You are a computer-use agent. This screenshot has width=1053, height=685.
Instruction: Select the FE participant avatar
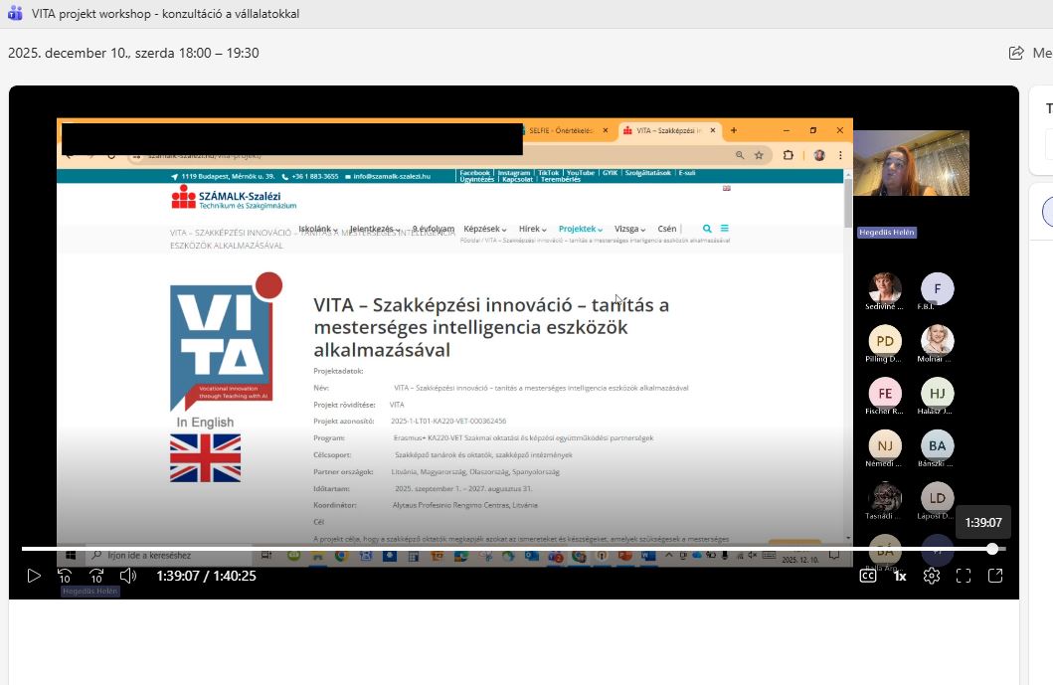click(885, 393)
